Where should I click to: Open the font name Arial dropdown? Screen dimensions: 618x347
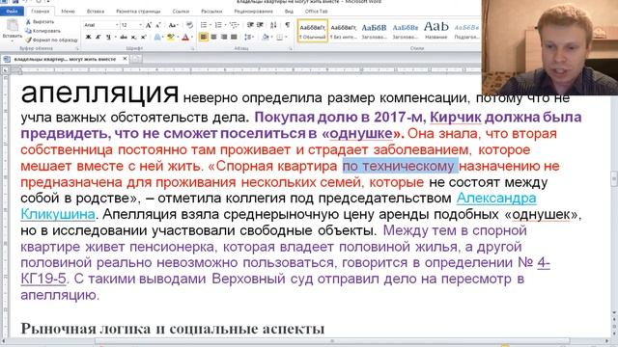[x=117, y=25]
